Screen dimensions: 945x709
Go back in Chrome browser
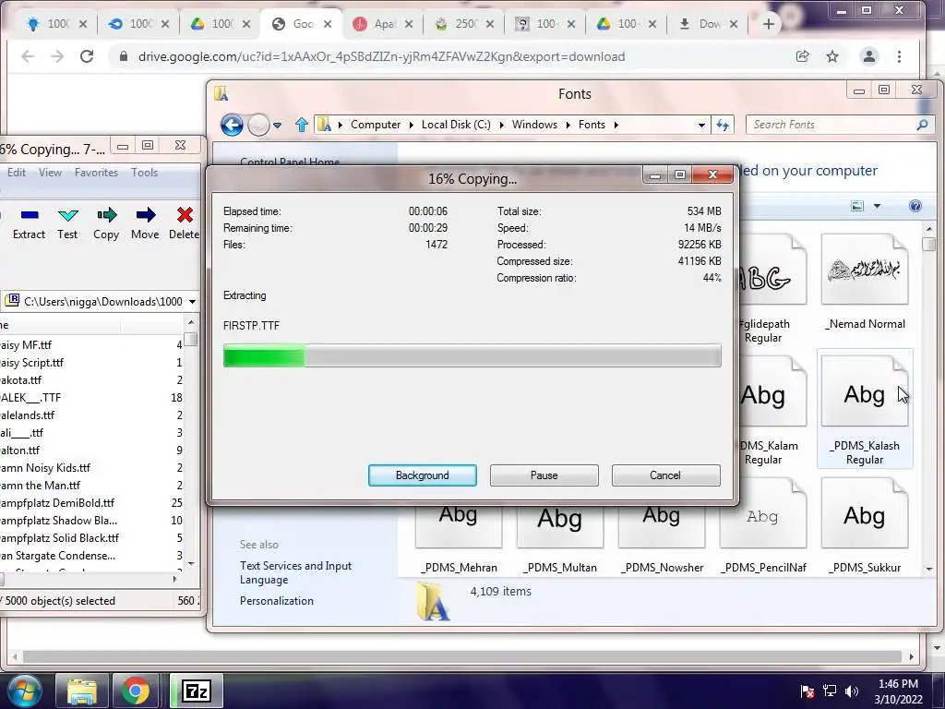pyautogui.click(x=28, y=56)
